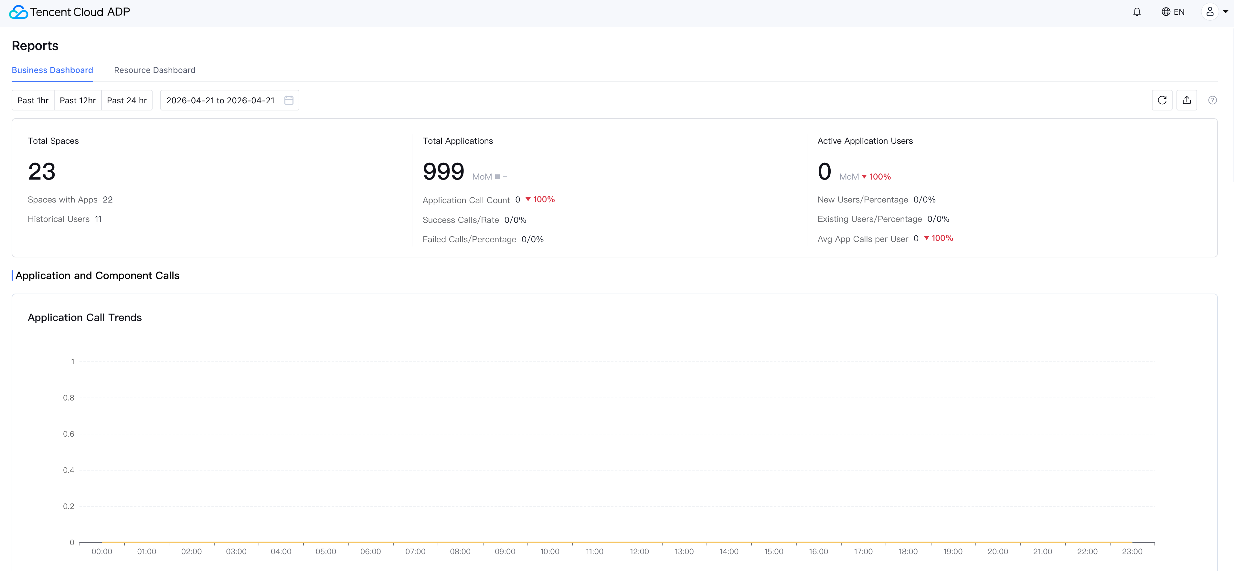Open the date range picker field
The width and height of the screenshot is (1234, 571).
coord(220,100)
